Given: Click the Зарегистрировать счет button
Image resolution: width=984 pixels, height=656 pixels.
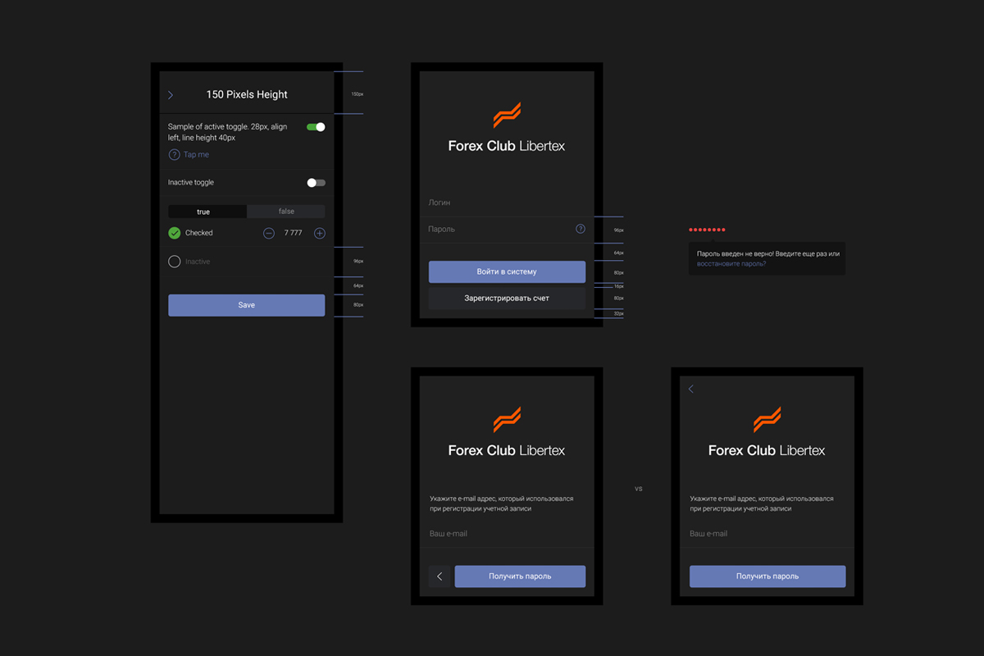Looking at the screenshot, I should 507,298.
